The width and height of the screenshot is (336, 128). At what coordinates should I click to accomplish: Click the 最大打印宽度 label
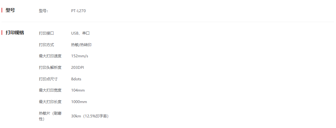50,90
